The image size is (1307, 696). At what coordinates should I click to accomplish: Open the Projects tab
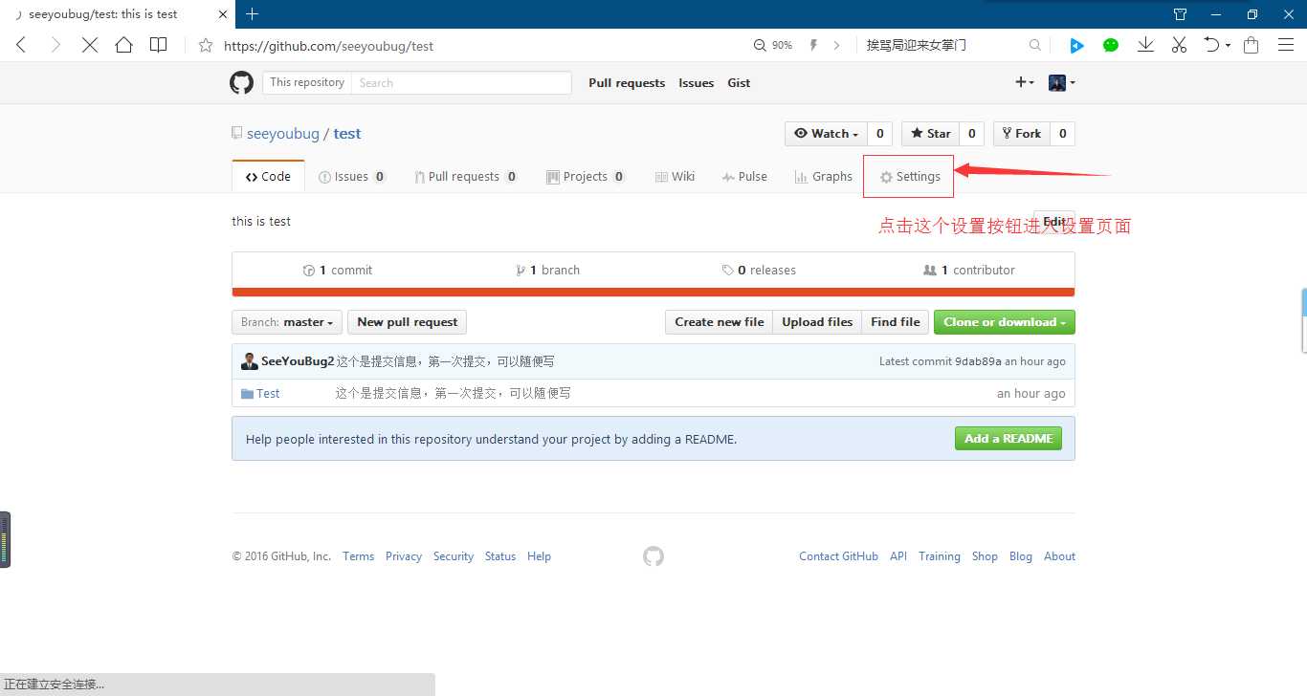click(586, 177)
